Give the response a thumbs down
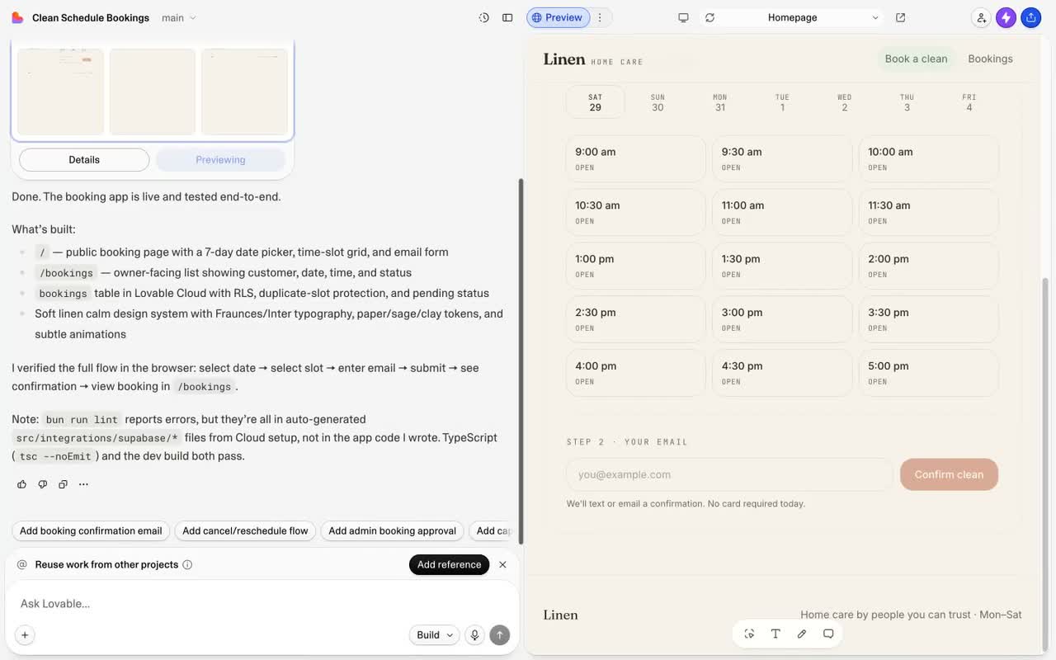1056x660 pixels. (42, 484)
